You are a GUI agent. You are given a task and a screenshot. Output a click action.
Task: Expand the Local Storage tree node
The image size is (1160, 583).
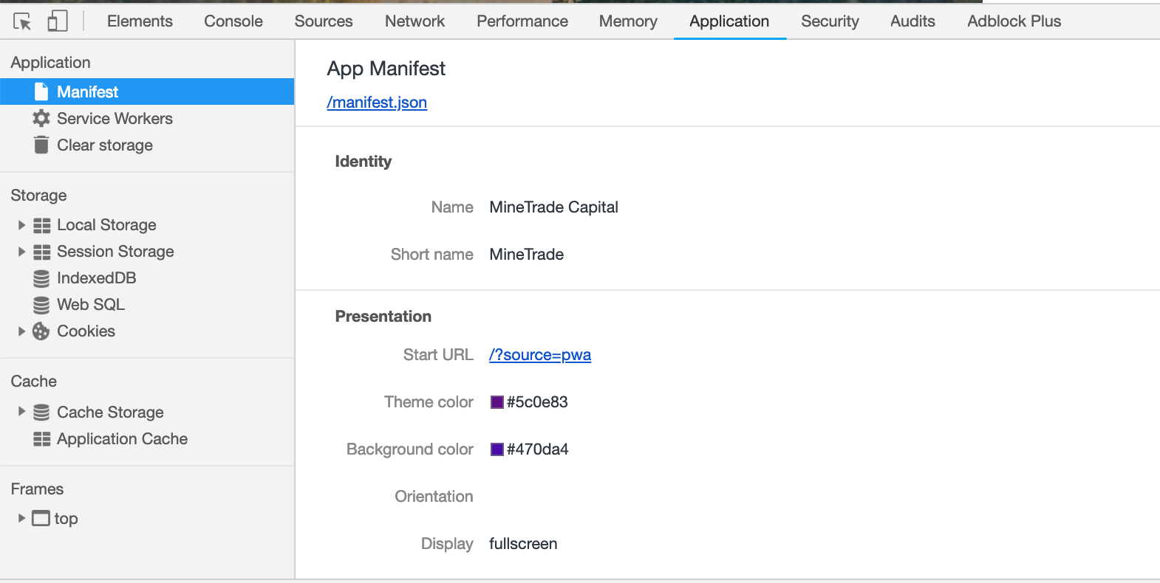click(21, 225)
